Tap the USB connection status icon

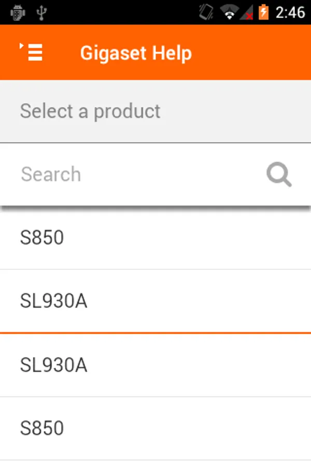point(41,12)
